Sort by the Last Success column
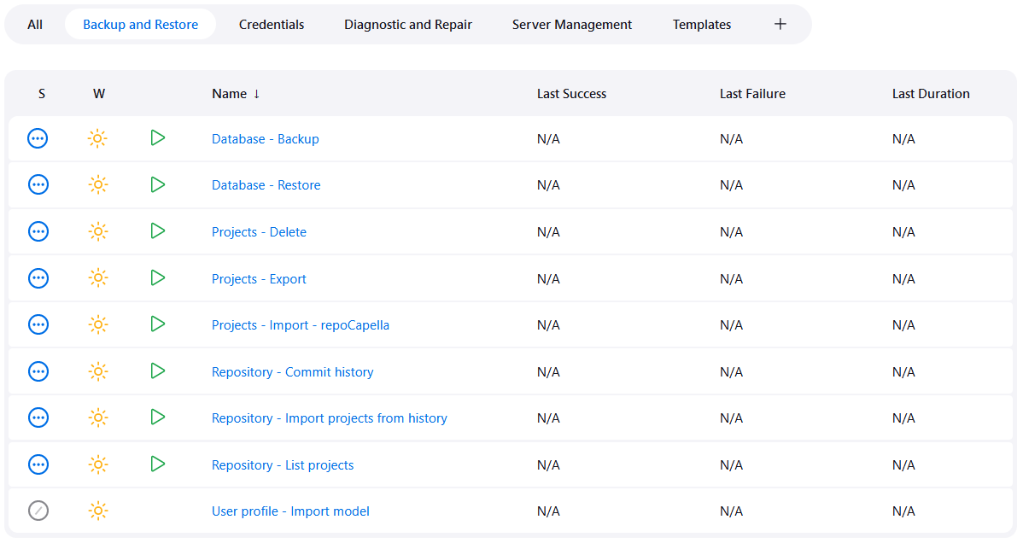The height and width of the screenshot is (543, 1023). (x=571, y=94)
